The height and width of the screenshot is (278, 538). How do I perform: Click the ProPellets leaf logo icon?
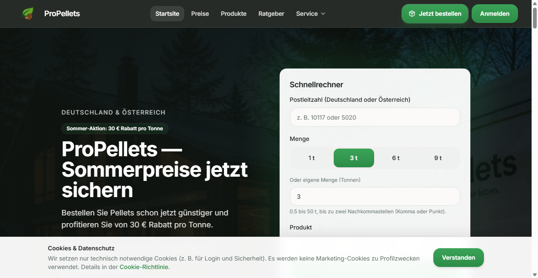(x=28, y=14)
